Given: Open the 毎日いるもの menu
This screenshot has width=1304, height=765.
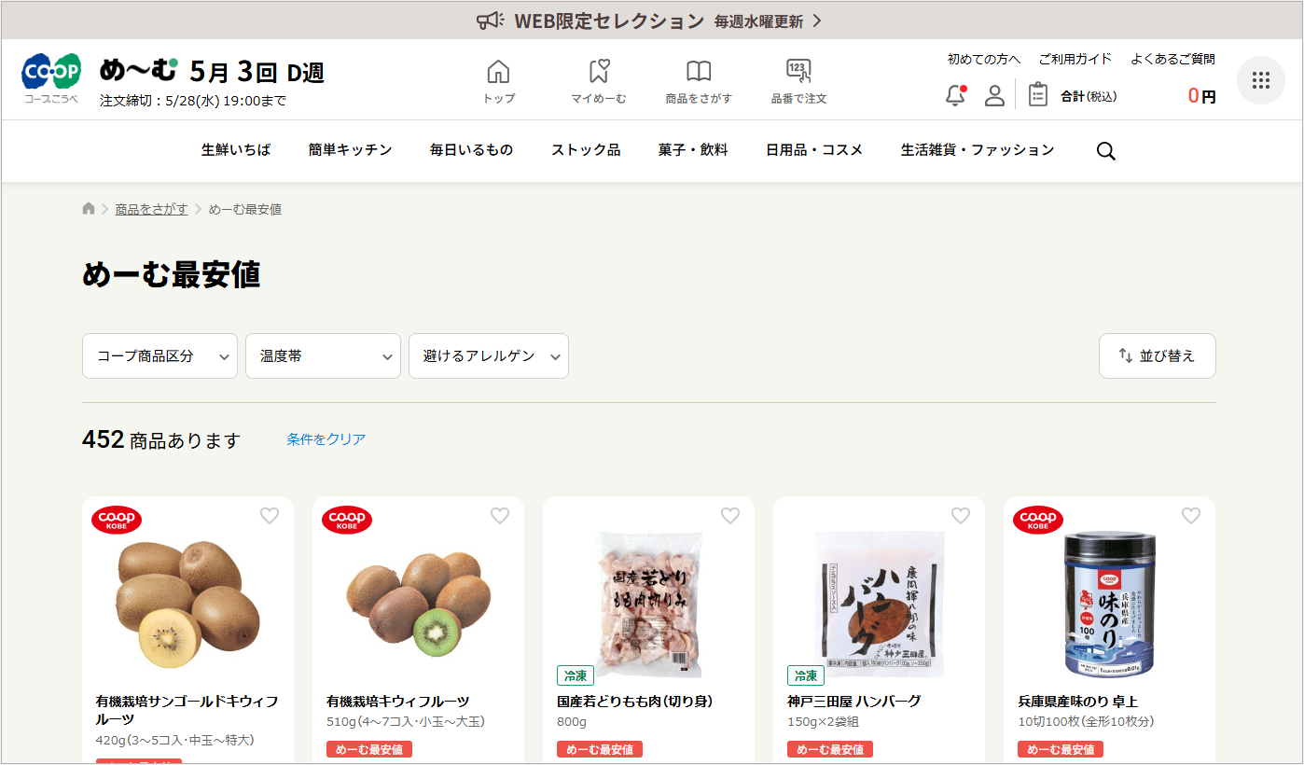Looking at the screenshot, I should pyautogui.click(x=472, y=150).
